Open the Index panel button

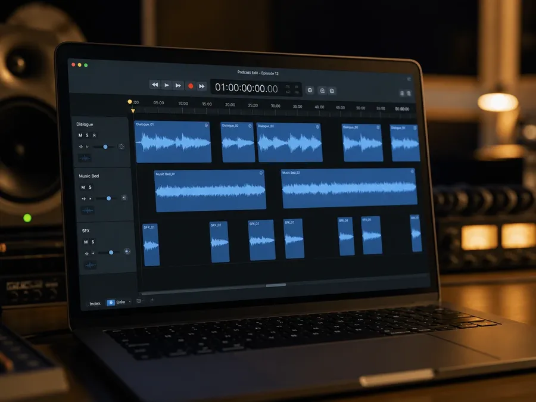(95, 304)
